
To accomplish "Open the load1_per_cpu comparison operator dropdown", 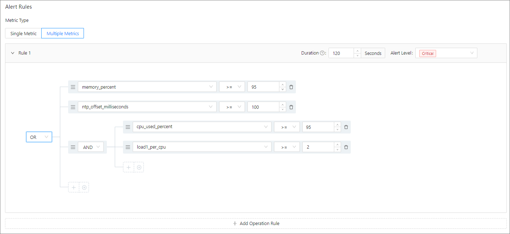I will click(x=287, y=147).
